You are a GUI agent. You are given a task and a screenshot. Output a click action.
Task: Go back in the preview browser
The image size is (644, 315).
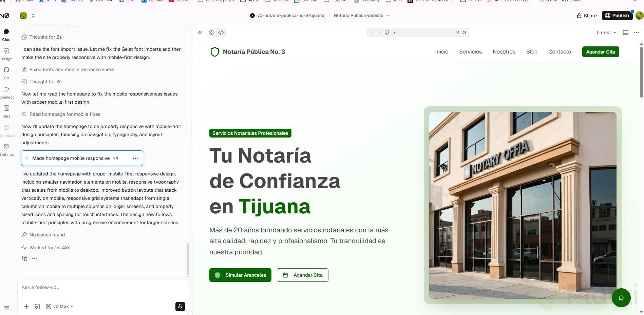[373, 33]
